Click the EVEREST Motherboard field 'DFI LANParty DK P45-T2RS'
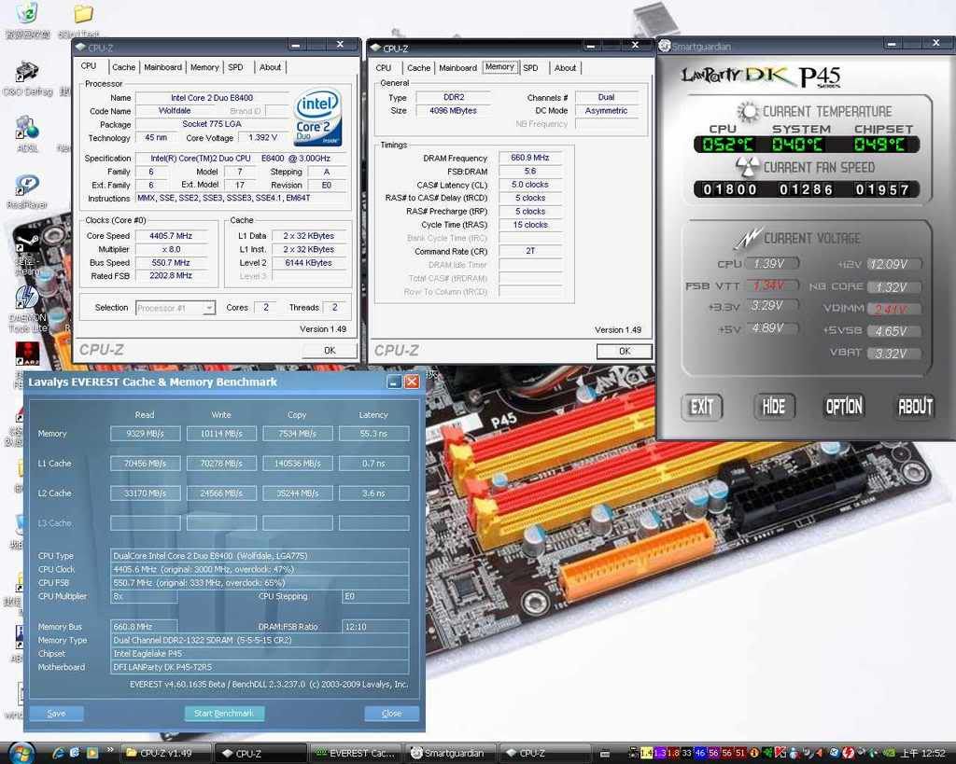This screenshot has height=764, width=956. [260, 667]
